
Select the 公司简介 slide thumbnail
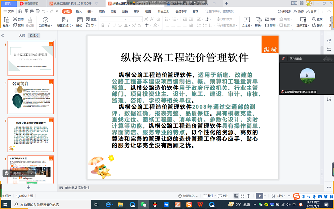tap(30, 94)
